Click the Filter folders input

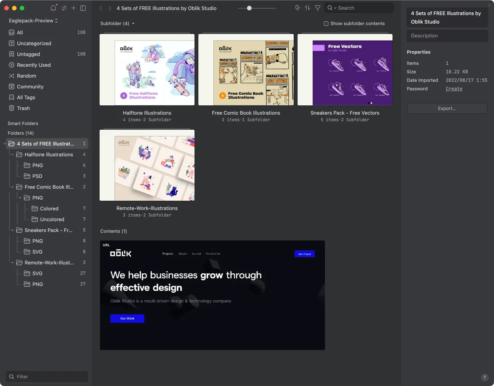tap(47, 377)
